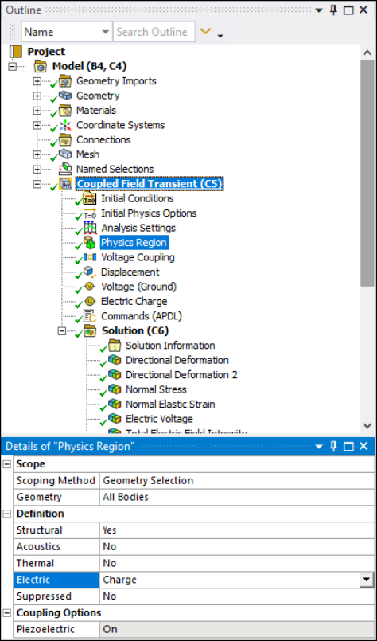Click the Coupled Field Transient icon
The width and height of the screenshot is (377, 641).
[x=65, y=184]
